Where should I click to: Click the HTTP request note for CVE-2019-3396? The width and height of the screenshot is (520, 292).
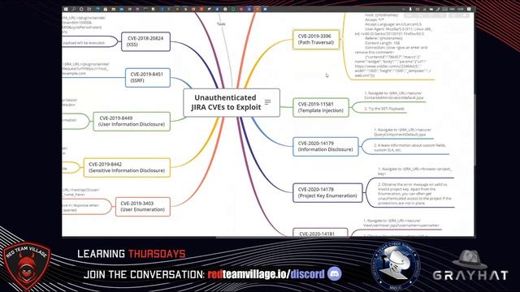coord(393,45)
